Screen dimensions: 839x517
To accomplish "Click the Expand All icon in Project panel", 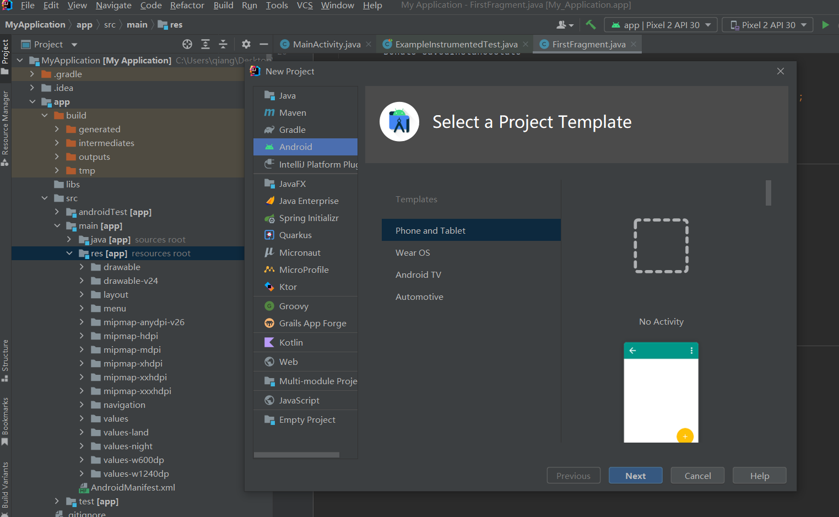I will (x=205, y=44).
